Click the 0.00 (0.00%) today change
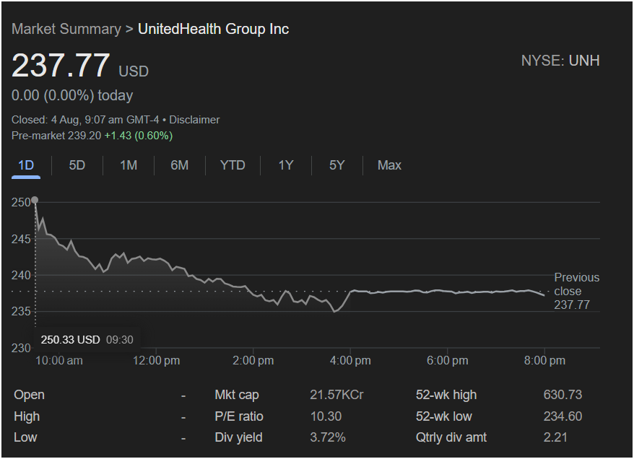Image resolution: width=634 pixels, height=459 pixels. coord(72,95)
